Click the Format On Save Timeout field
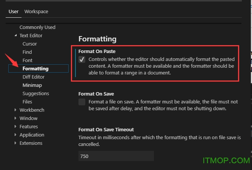Screen dimensions: 252x170 (x=116, y=156)
